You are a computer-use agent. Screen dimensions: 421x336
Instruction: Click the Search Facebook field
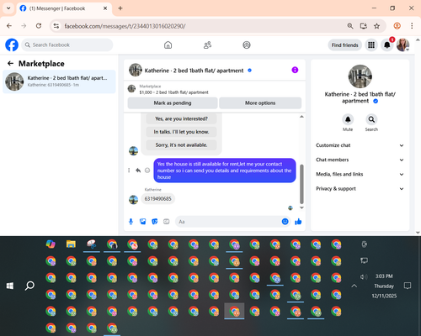coord(67,45)
